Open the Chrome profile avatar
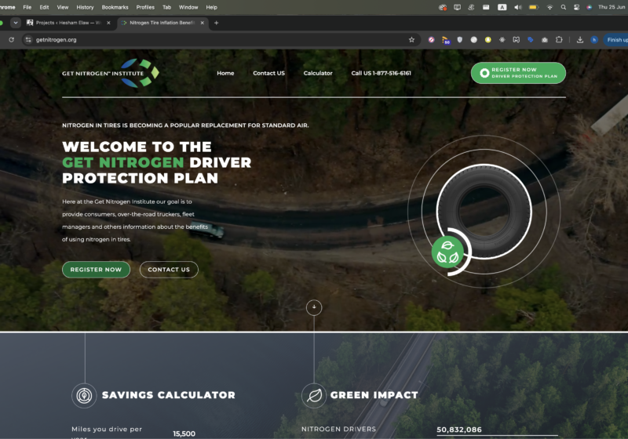Screen dimensions: 628x439 pyautogui.click(x=594, y=39)
